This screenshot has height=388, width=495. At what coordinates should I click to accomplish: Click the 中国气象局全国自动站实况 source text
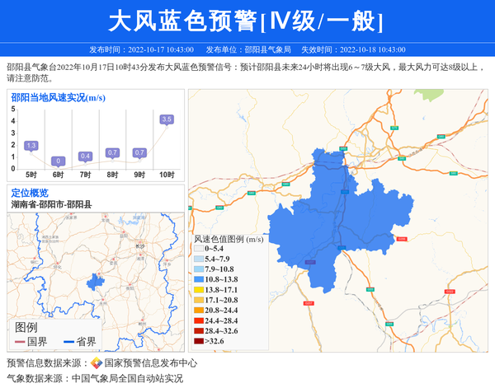[127, 379]
